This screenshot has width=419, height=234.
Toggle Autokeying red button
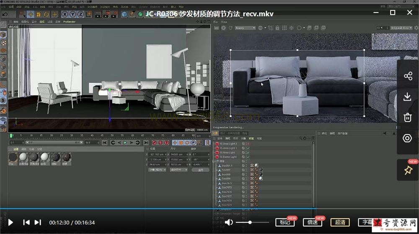pyautogui.click(x=160, y=143)
